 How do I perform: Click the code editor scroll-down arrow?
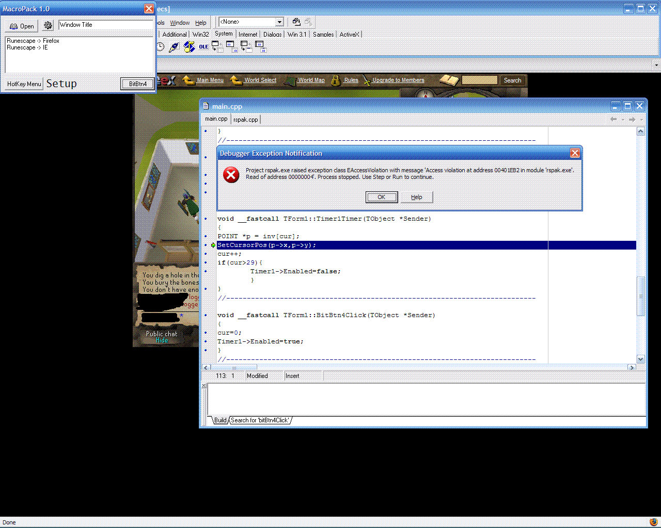pos(641,359)
